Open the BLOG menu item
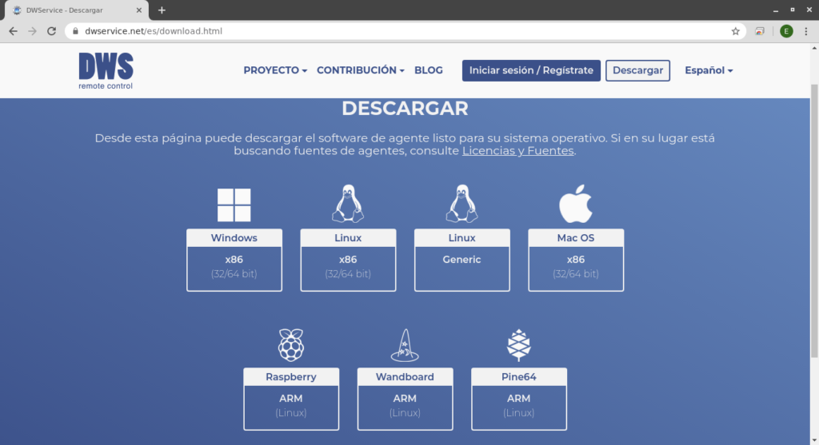This screenshot has height=445, width=819. (429, 70)
